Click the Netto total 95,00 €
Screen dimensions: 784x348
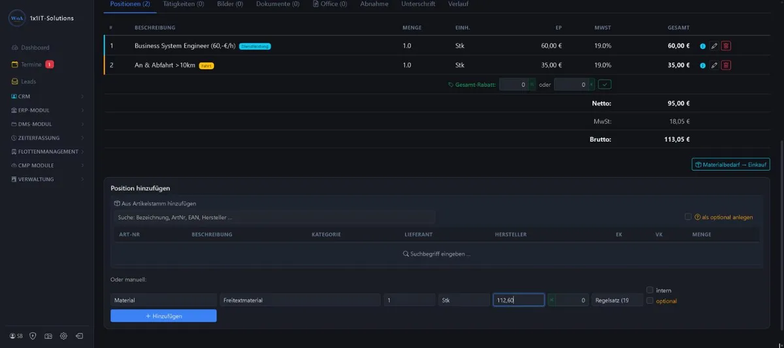click(x=679, y=103)
